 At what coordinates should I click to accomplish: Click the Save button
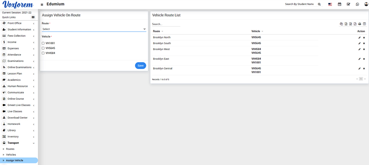pos(140,66)
